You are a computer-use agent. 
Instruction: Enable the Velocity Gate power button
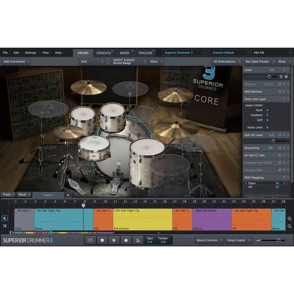(280, 170)
